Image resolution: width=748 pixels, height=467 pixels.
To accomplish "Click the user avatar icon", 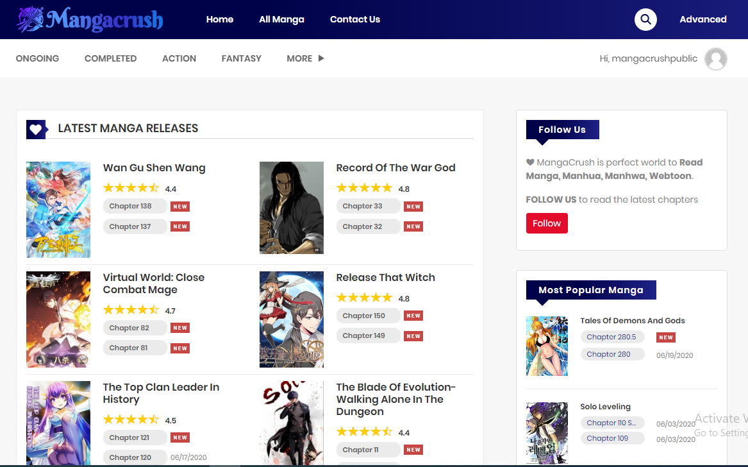I will tap(715, 59).
